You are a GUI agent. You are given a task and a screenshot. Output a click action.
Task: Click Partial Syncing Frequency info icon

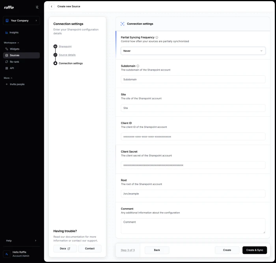click(157, 37)
